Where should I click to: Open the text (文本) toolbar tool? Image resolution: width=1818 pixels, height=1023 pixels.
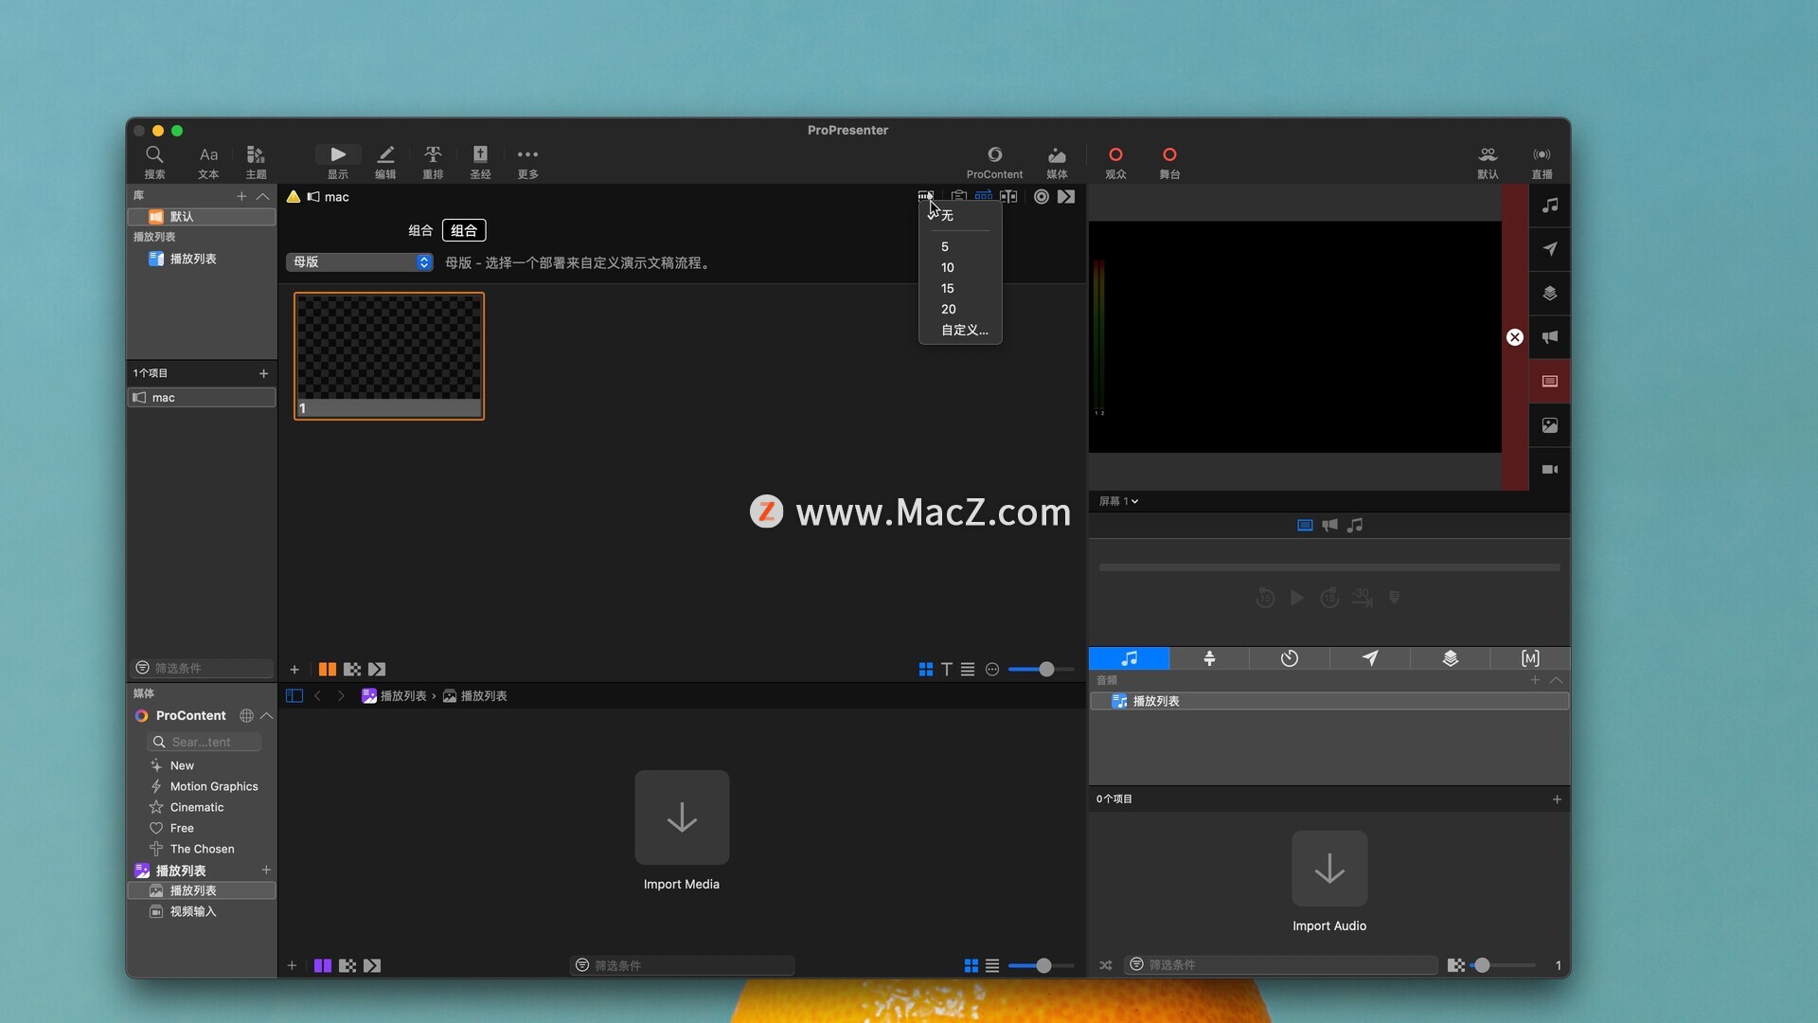click(208, 161)
